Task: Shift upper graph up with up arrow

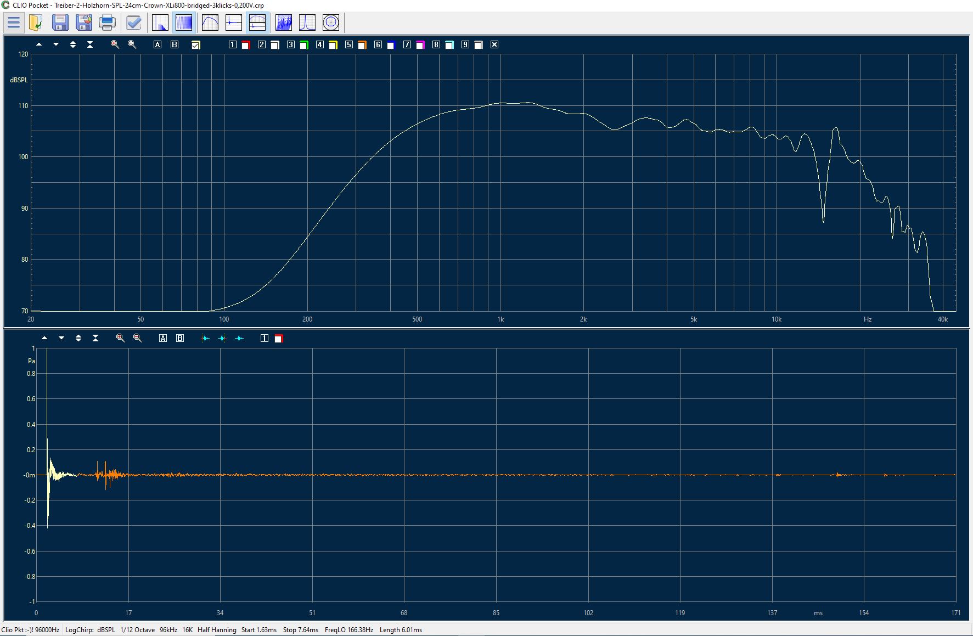Action: pyautogui.click(x=39, y=44)
